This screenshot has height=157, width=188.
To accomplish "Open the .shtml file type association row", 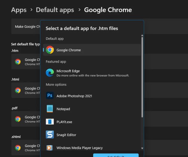I will tap(25, 148).
